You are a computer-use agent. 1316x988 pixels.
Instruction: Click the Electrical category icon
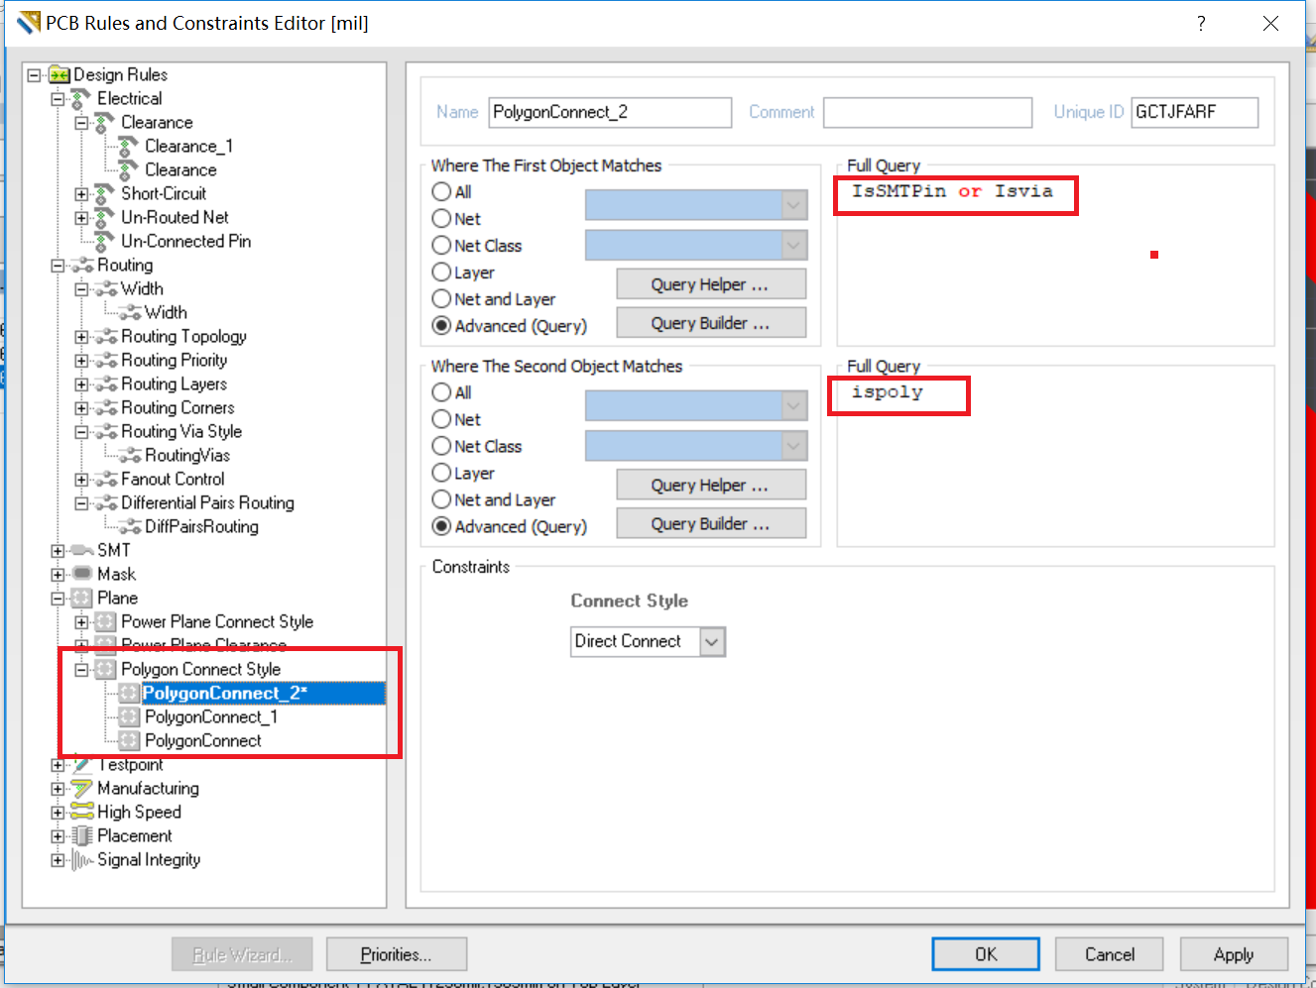coord(82,99)
